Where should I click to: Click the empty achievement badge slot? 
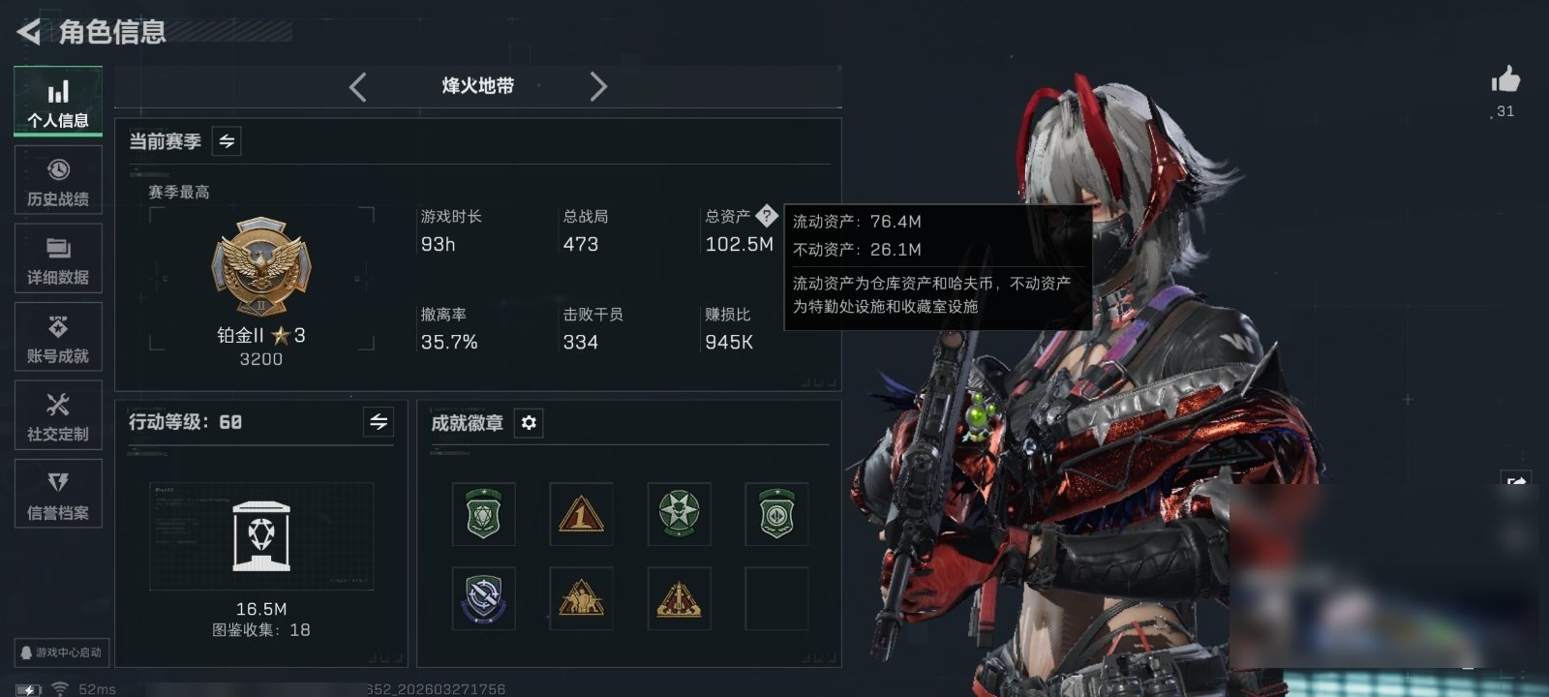tap(776, 599)
